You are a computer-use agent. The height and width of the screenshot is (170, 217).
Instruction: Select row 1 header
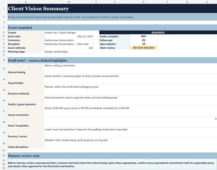click(4, 8)
